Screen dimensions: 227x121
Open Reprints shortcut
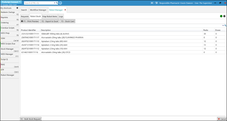point(10,18)
